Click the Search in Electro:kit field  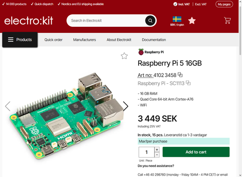(106, 21)
